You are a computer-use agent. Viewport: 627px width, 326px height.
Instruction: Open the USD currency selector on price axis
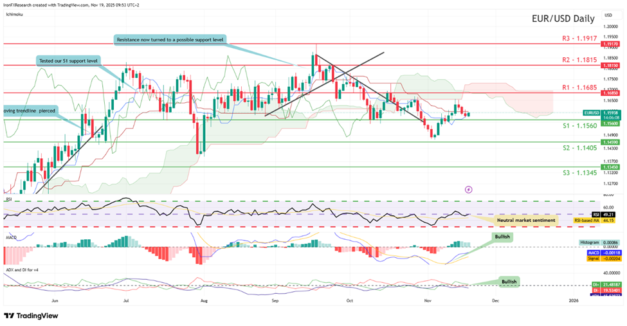608,15
